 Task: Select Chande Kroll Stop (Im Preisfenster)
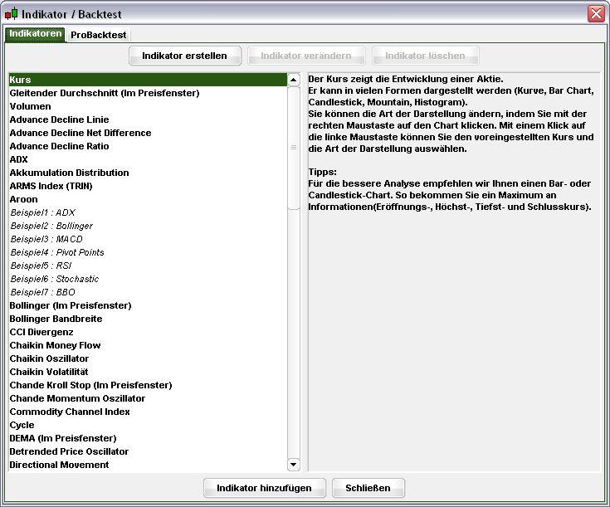[x=148, y=385]
